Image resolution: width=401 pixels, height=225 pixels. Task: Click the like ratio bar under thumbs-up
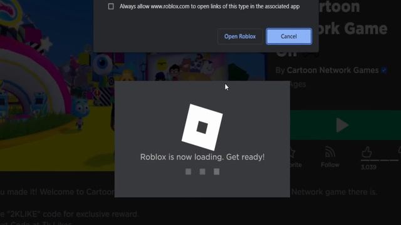(380, 161)
